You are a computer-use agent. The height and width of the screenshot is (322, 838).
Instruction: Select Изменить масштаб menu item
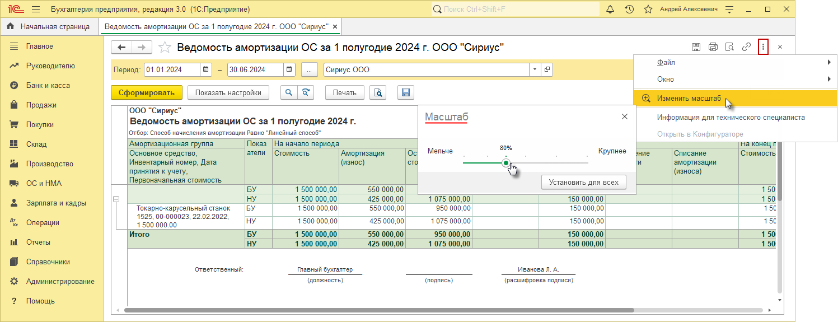(736, 99)
